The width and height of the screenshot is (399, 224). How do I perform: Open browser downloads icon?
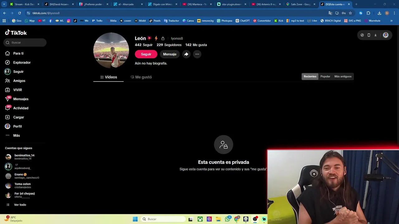[x=379, y=13]
